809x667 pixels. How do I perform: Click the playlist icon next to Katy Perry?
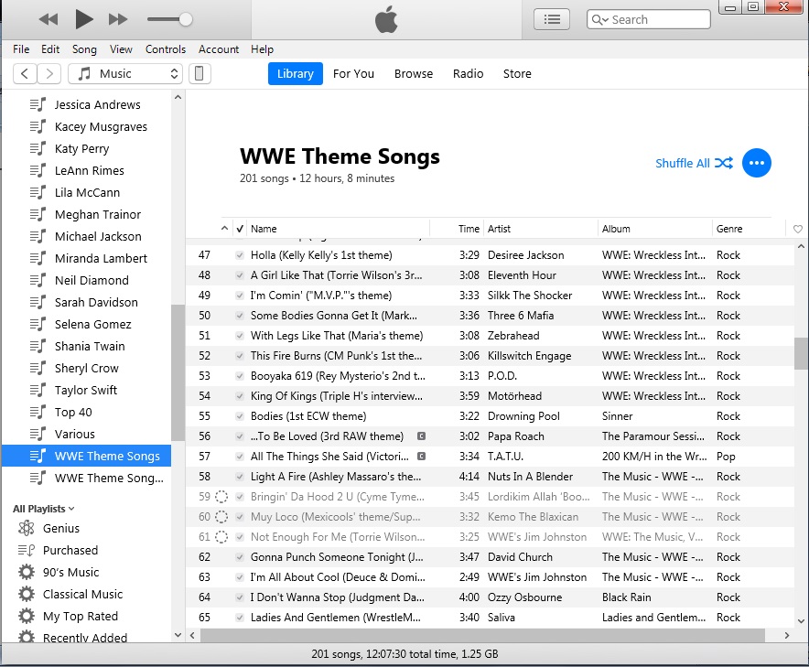(x=38, y=148)
